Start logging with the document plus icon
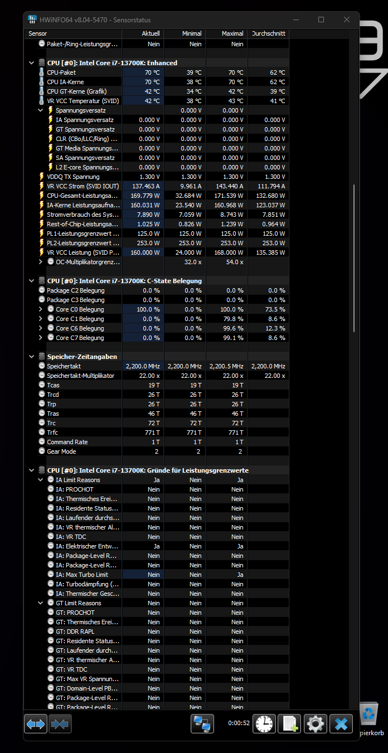This screenshot has width=388, height=753. 290,723
